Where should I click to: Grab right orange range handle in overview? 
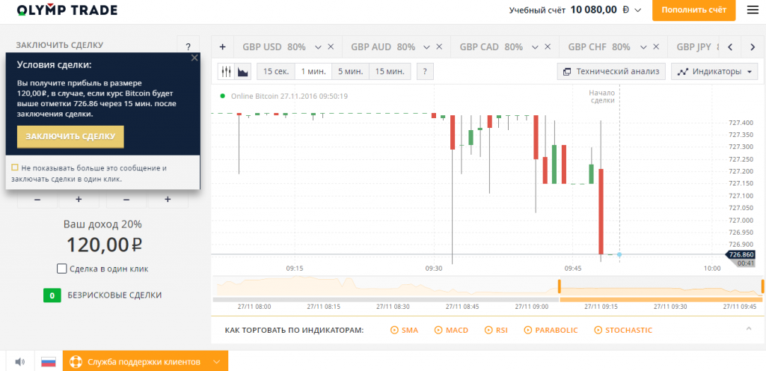762,286
